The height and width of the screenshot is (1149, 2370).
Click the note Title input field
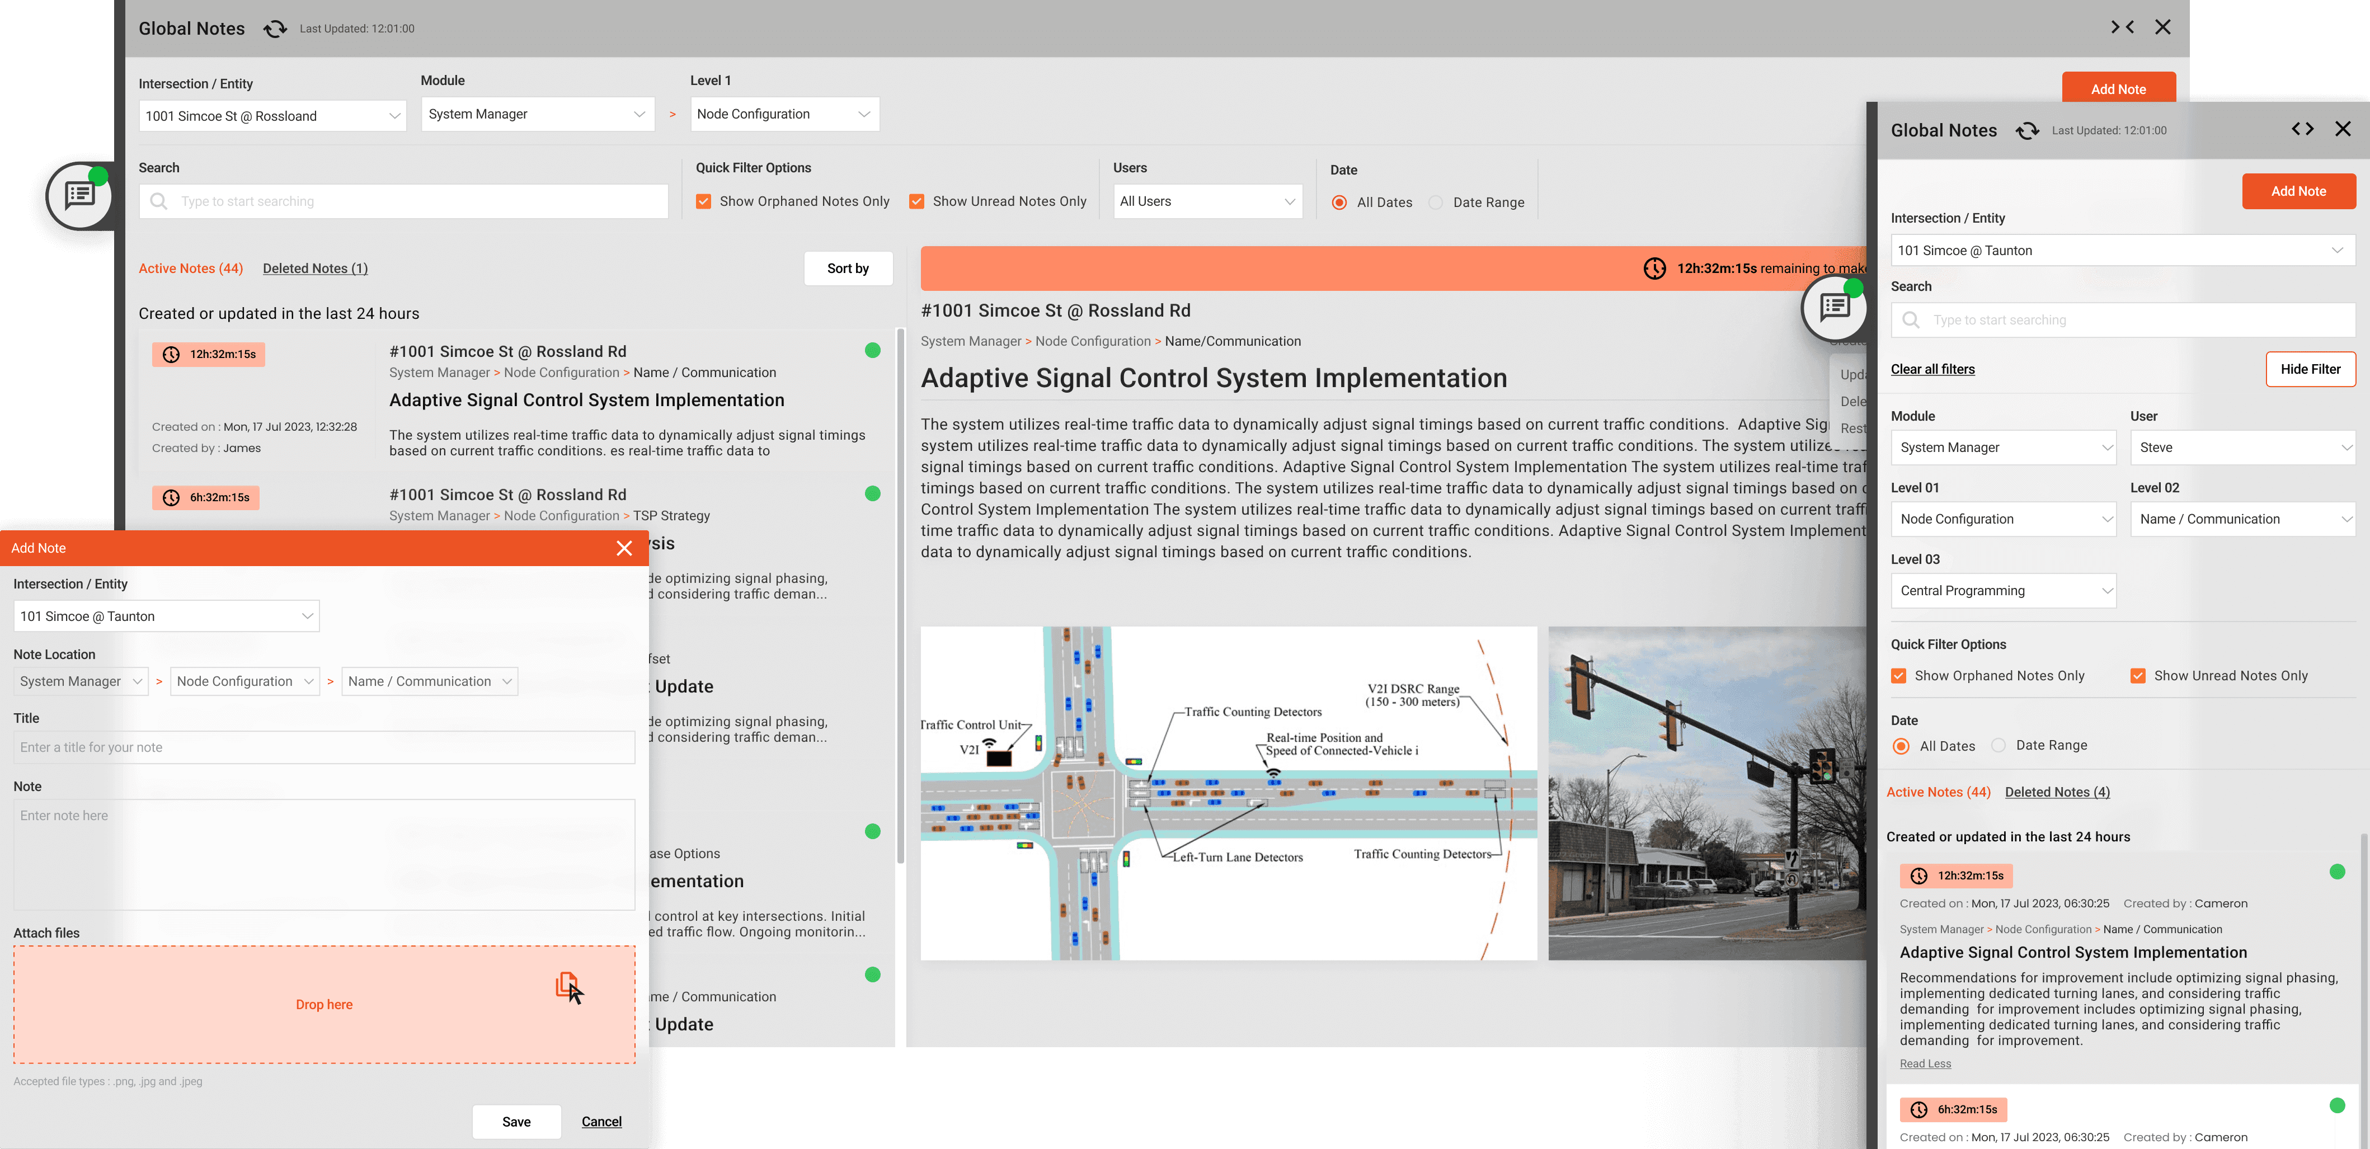[x=324, y=747]
